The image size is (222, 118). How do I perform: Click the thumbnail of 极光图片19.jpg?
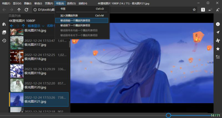17,71
